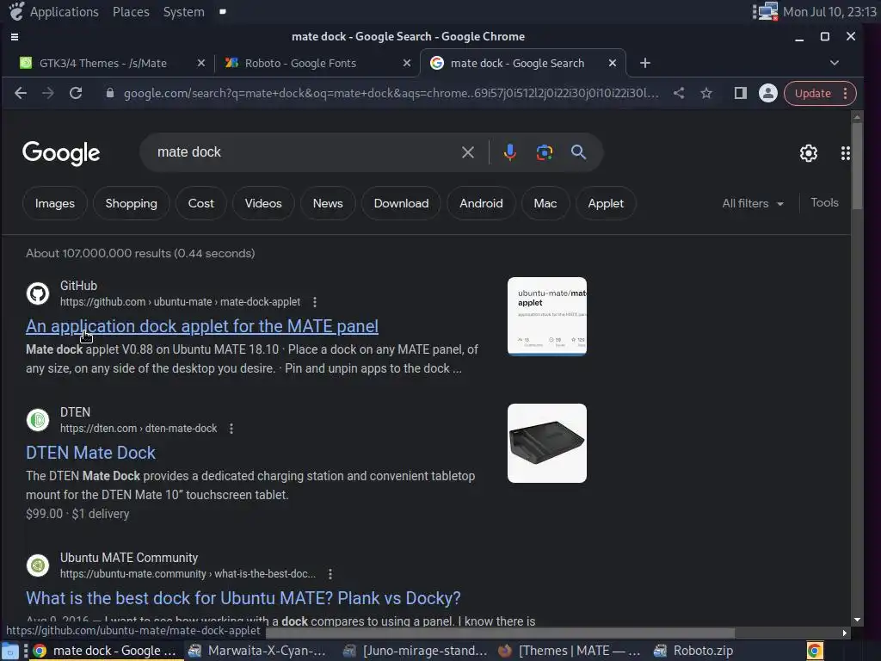The height and width of the screenshot is (661, 881).
Task: Open An application dock applet for MATE panel
Action: tap(201, 326)
